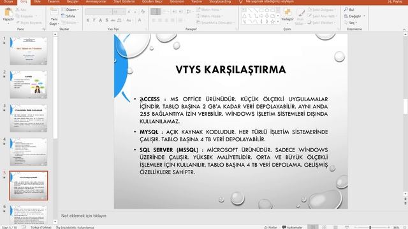Collapse the ribbon with the chevron
Viewport: 408px width, 229px height.
point(404,29)
